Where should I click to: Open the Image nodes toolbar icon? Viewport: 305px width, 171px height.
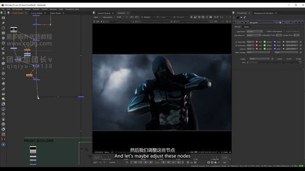point(3,18)
